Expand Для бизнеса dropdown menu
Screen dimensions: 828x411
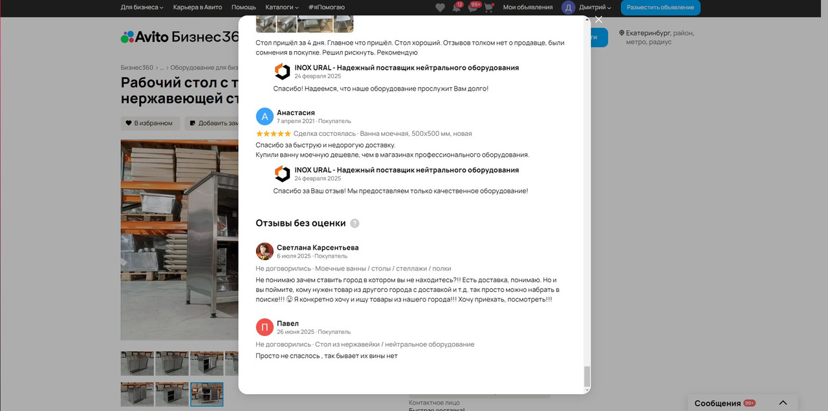(142, 7)
